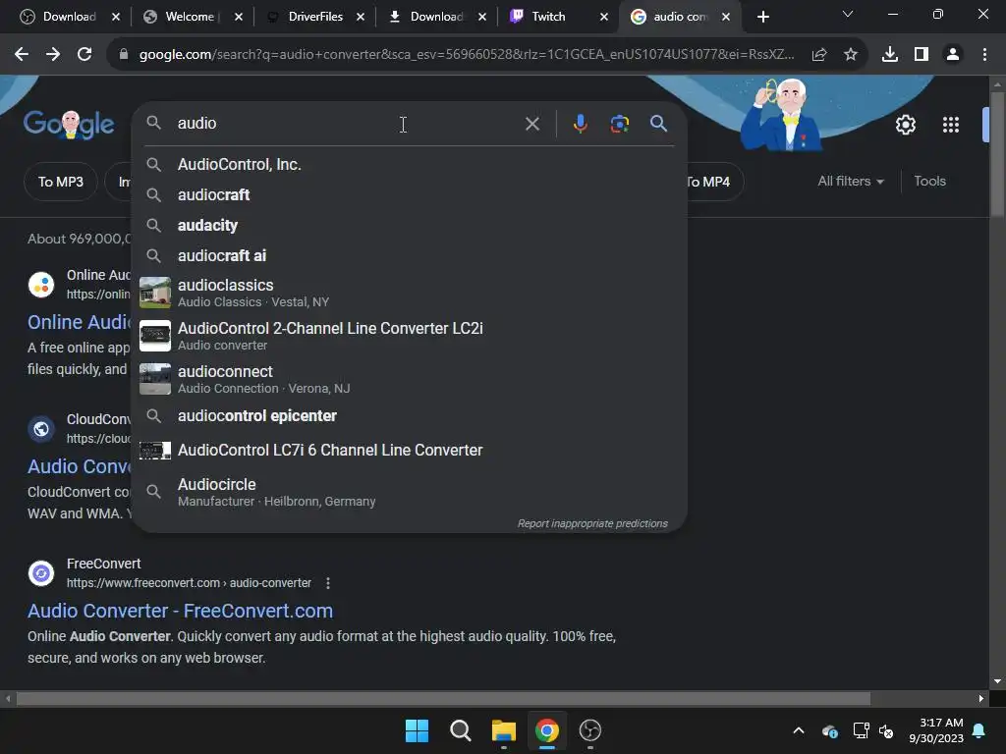The image size is (1006, 754).
Task: Open the search Tools button
Action: click(x=929, y=182)
